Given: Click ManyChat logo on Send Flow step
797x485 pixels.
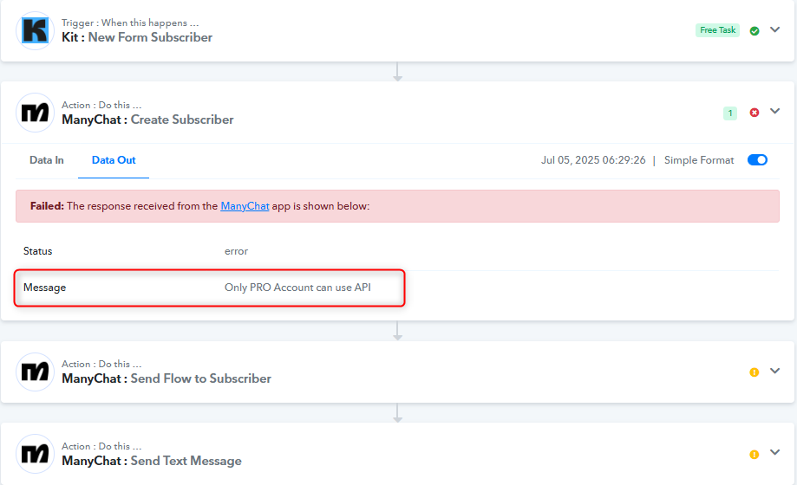Looking at the screenshot, I should [35, 372].
